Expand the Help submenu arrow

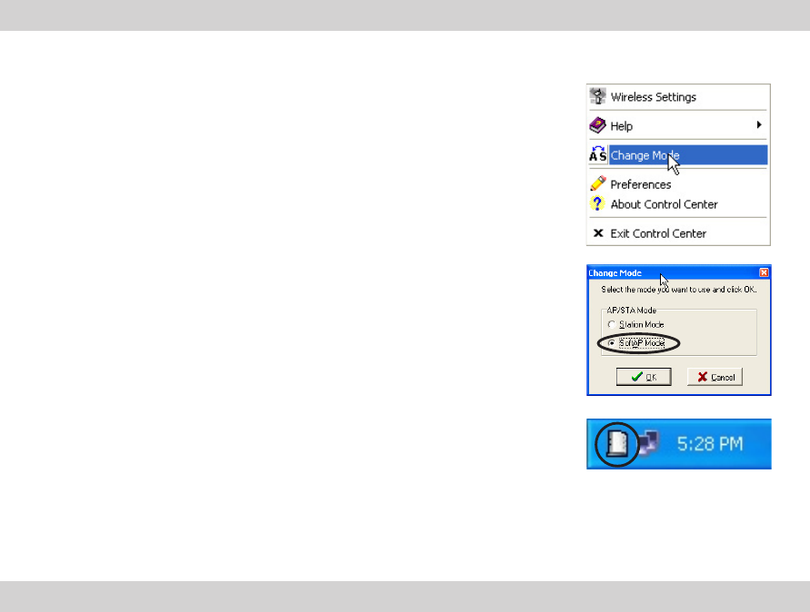coord(759,124)
